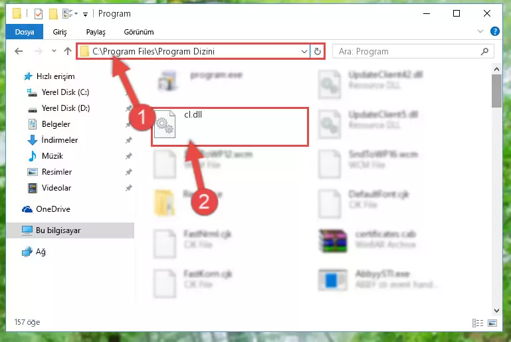Click the cl.dll gear file icon
This screenshot has height=342, width=511.
click(x=165, y=124)
